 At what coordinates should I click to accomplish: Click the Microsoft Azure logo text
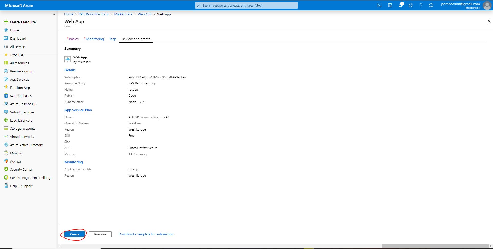(19, 5)
